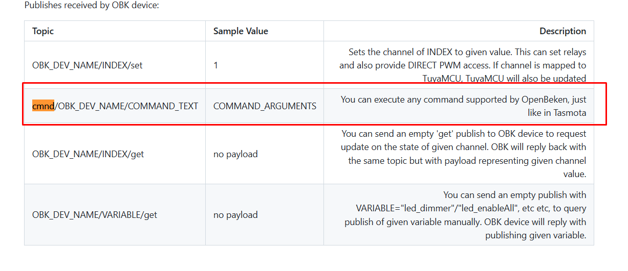Click no payload in INDEX/get row
The image size is (628, 271).
[235, 154]
